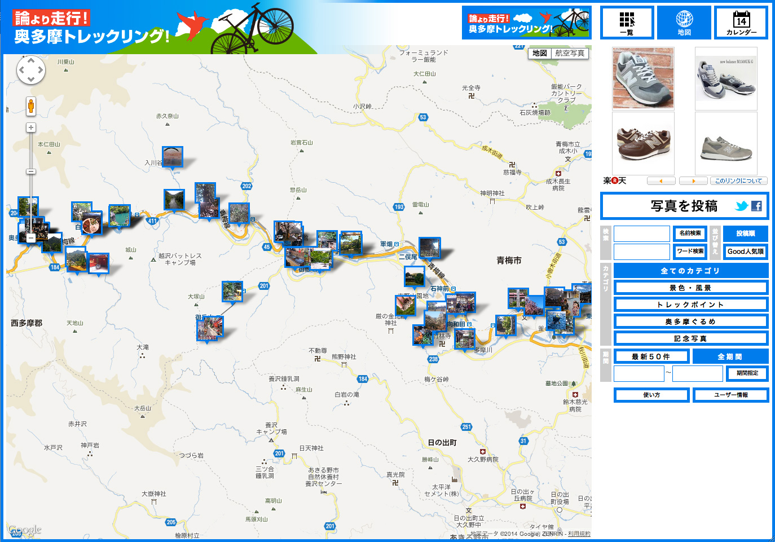Adjust the map zoom slider handle

pyautogui.click(x=31, y=171)
